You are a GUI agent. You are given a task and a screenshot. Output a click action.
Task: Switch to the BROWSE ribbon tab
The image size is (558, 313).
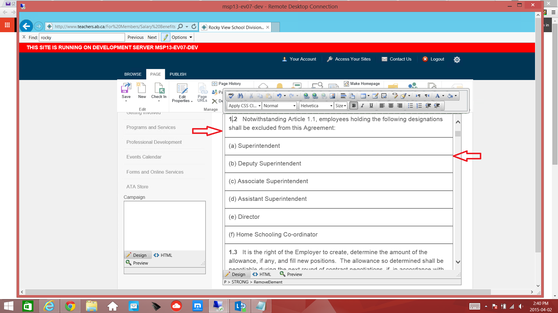coord(133,74)
